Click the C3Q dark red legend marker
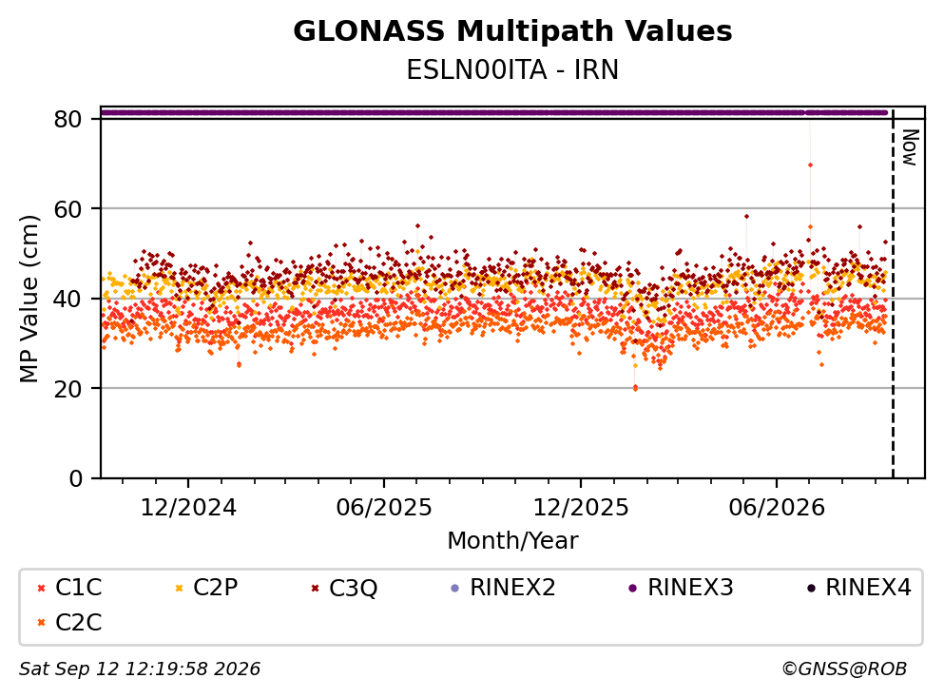944x698 pixels. tap(315, 588)
